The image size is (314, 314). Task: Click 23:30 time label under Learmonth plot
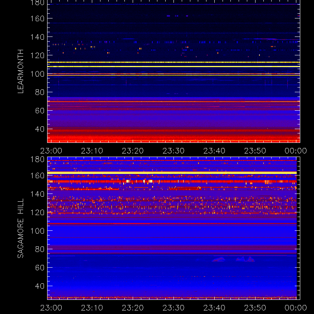[x=173, y=151]
